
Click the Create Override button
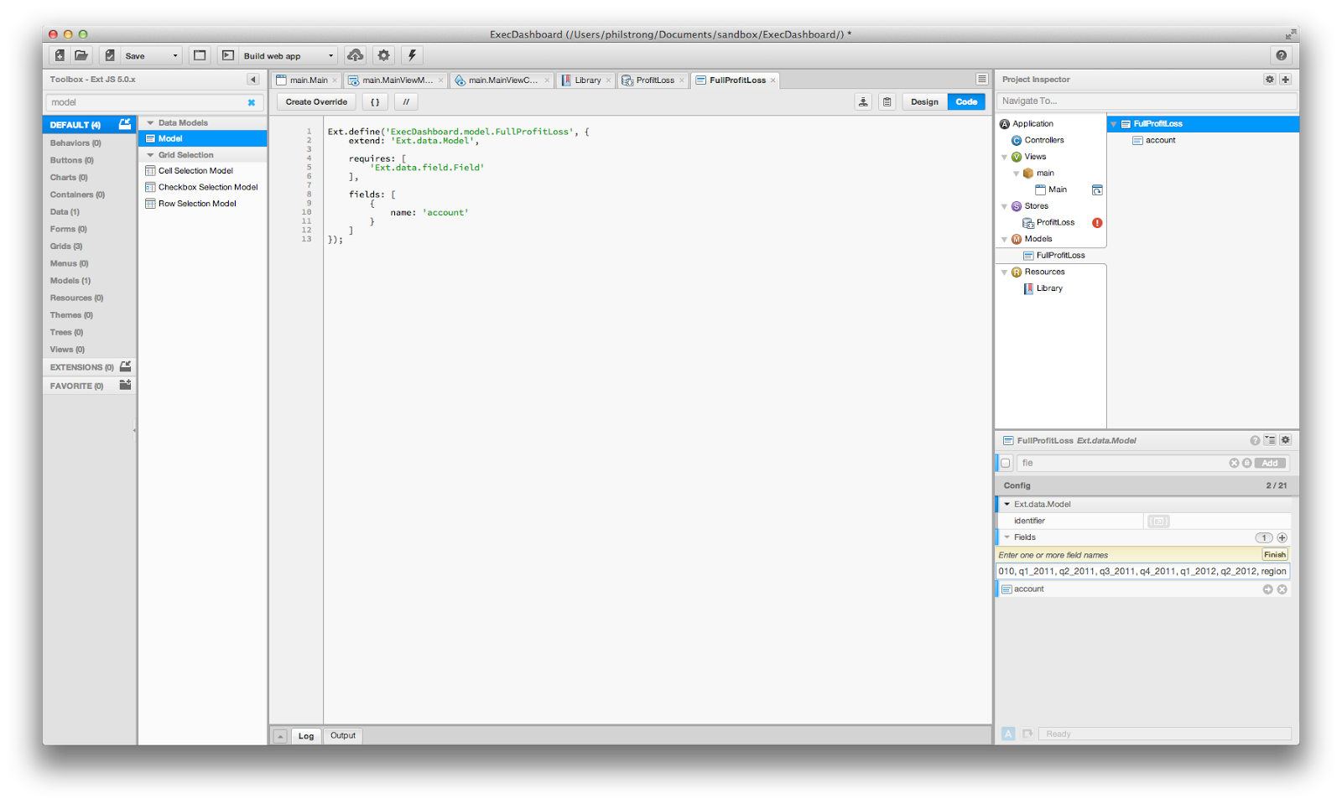pyautogui.click(x=316, y=102)
